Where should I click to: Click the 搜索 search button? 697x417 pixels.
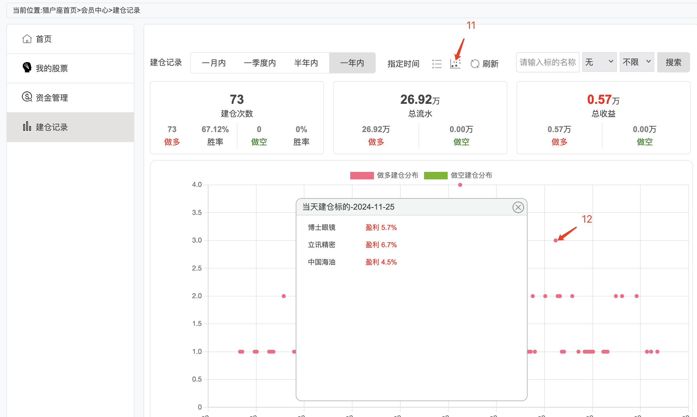click(x=673, y=62)
